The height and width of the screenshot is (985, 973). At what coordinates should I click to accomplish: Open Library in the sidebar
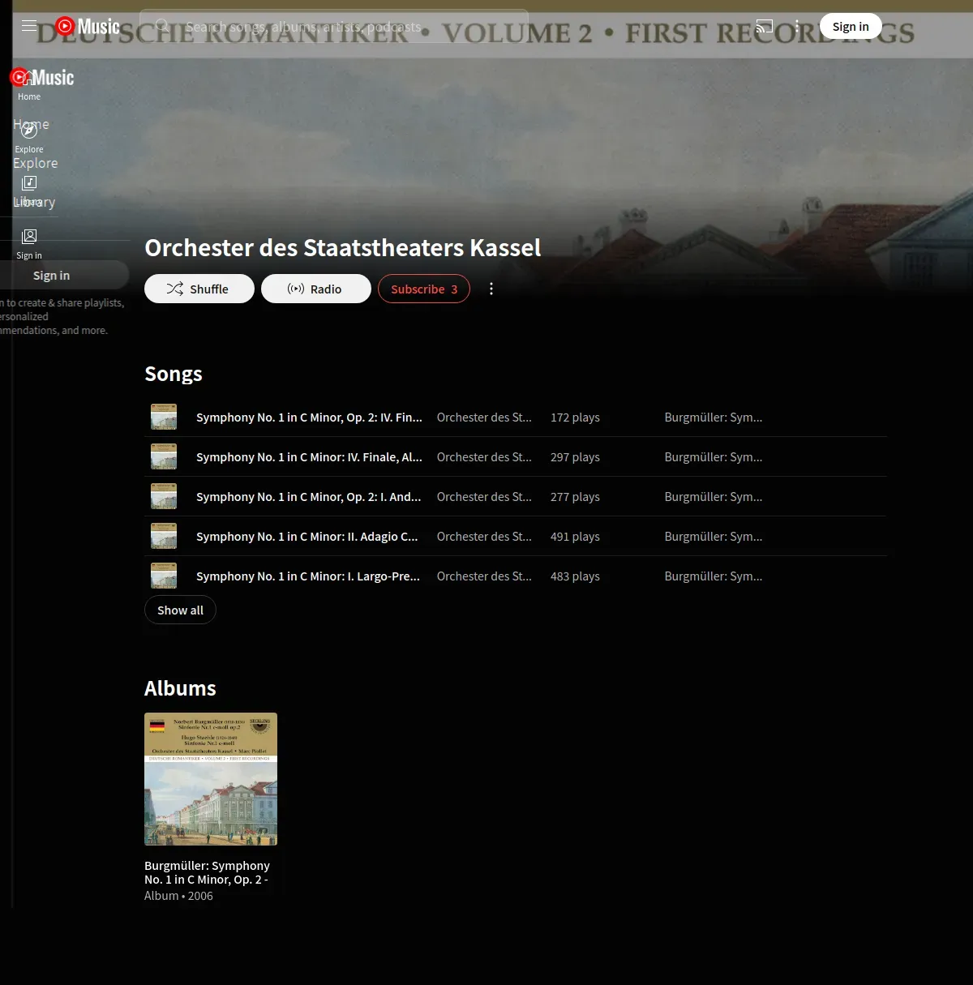29,191
